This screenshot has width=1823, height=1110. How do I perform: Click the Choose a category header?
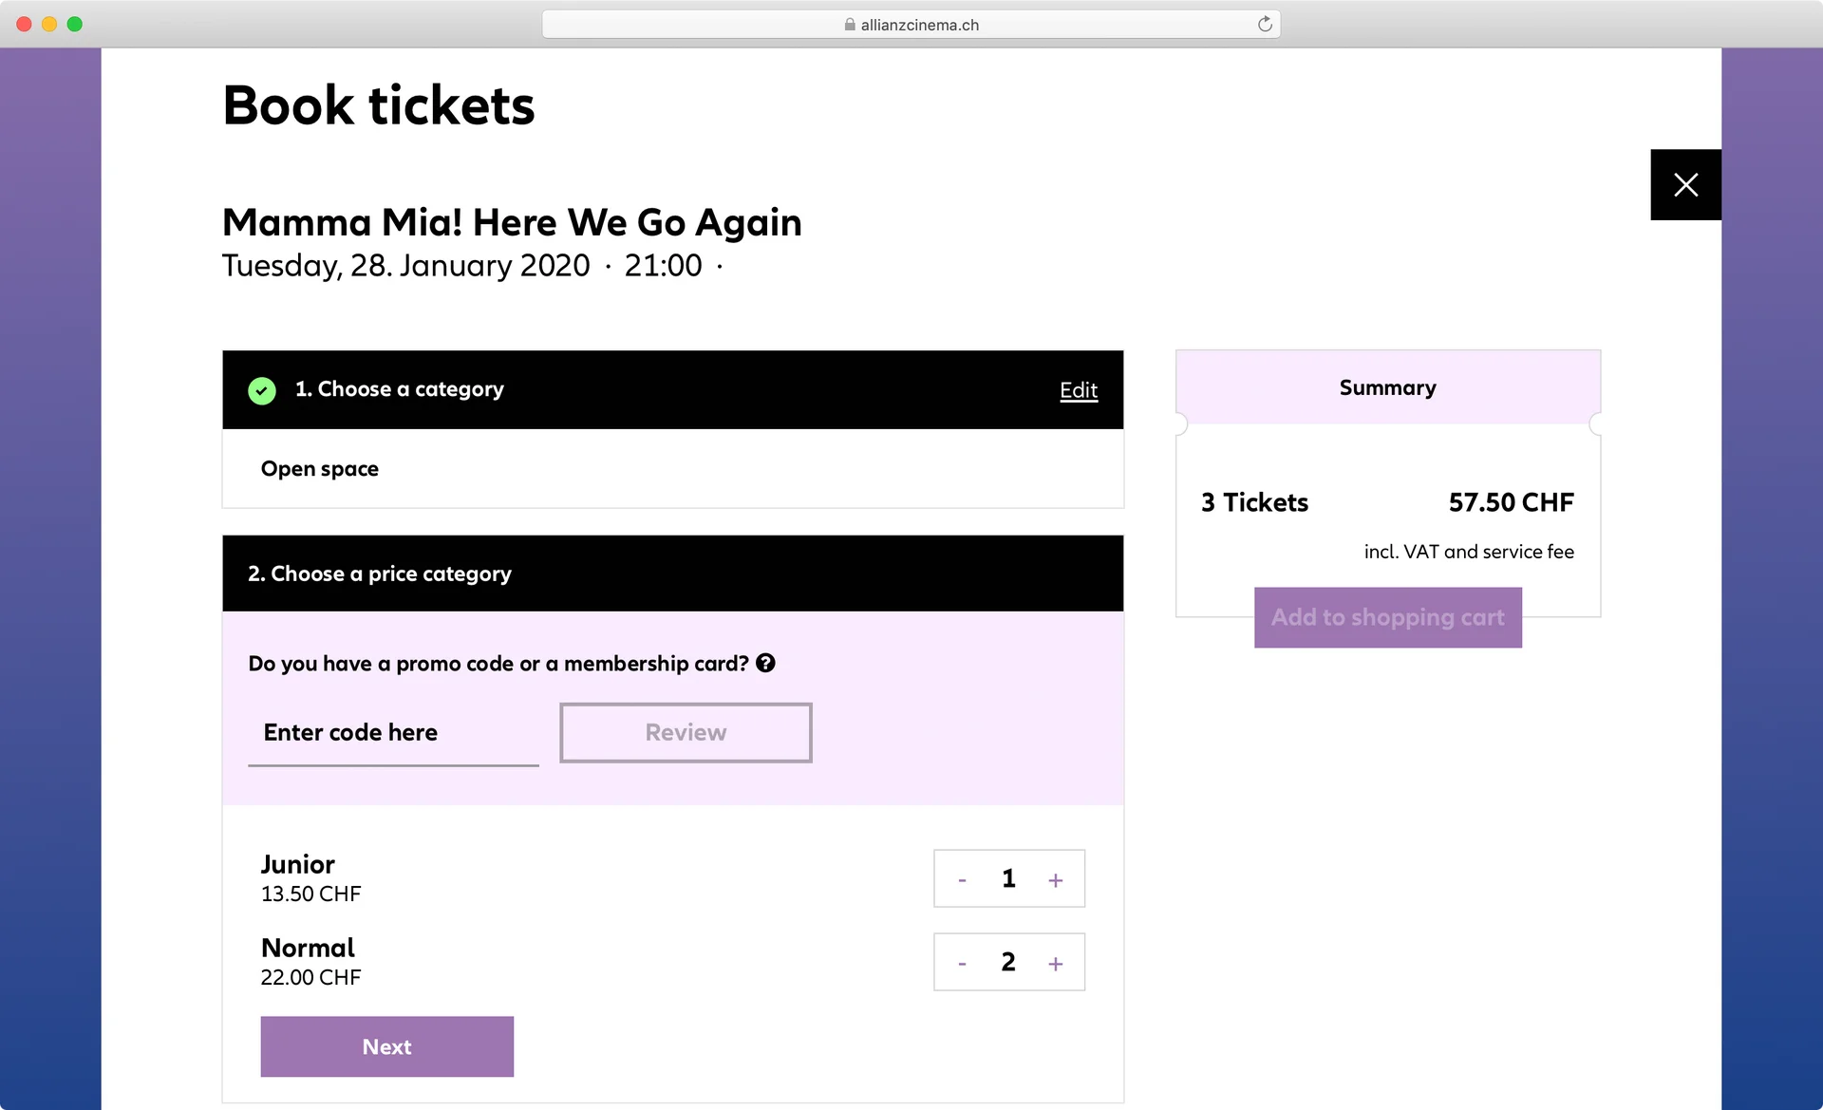coord(400,389)
